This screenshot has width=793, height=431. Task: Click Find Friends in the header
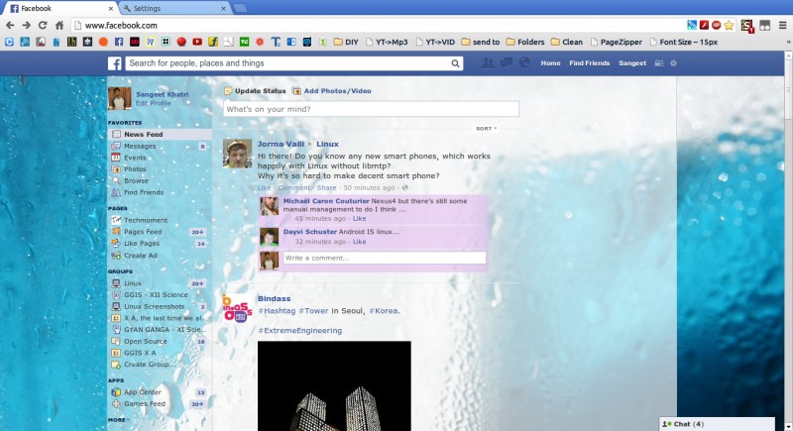[x=589, y=63]
